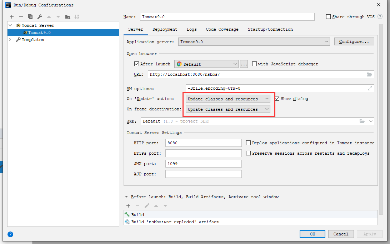Viewport: 390px width, 244px height.
Task: Browse JRE folder icon
Action: click(x=362, y=121)
